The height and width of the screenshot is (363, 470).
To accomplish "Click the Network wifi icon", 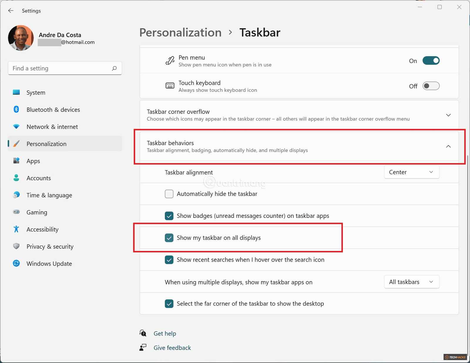I will click(16, 126).
